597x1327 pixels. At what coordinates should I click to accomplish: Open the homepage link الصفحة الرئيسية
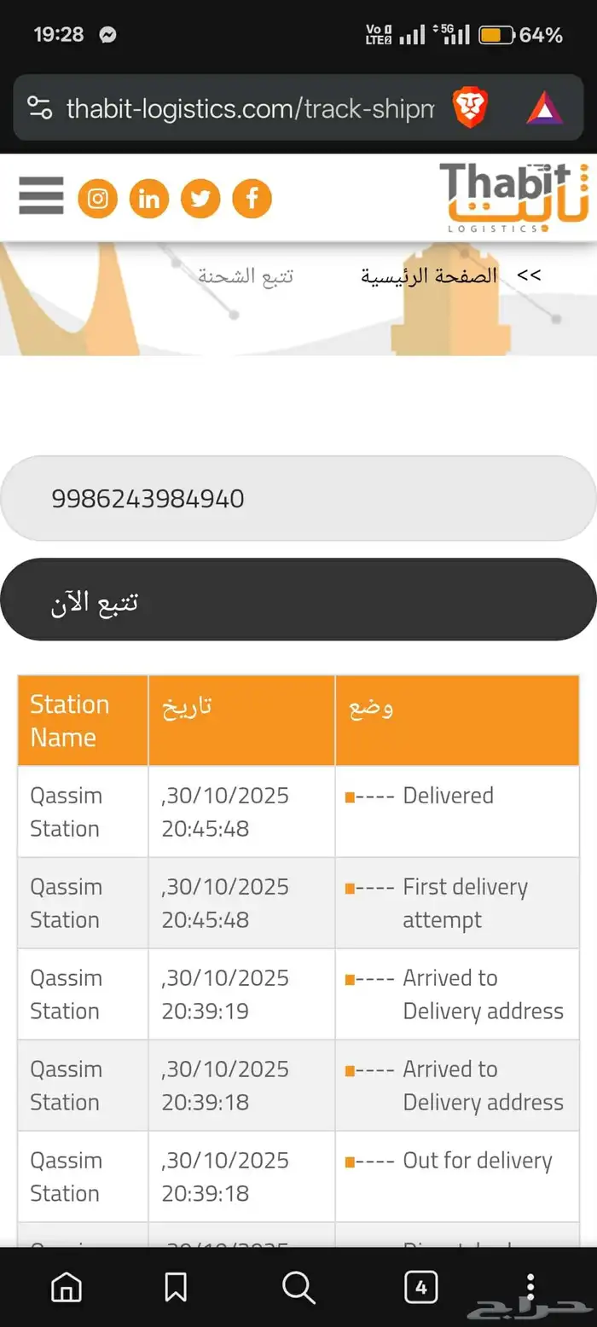[x=426, y=275]
